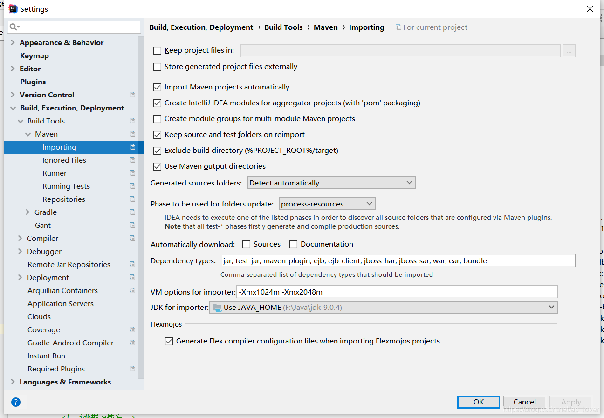Viewport: 604px width, 418px height.
Task: Uncheck Exclude build directory option
Action: (x=158, y=151)
